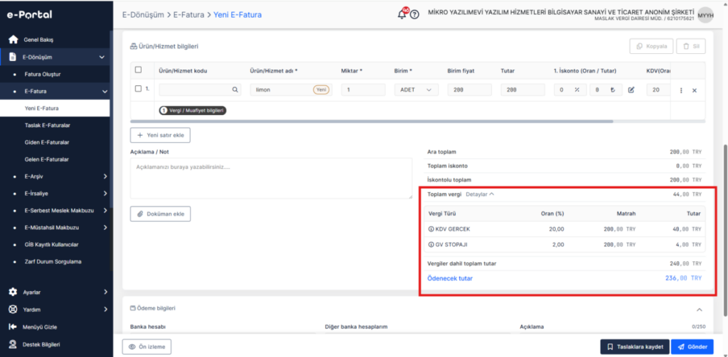The image size is (728, 357).
Task: Click the Miktar field with value 1
Action: [x=363, y=90]
